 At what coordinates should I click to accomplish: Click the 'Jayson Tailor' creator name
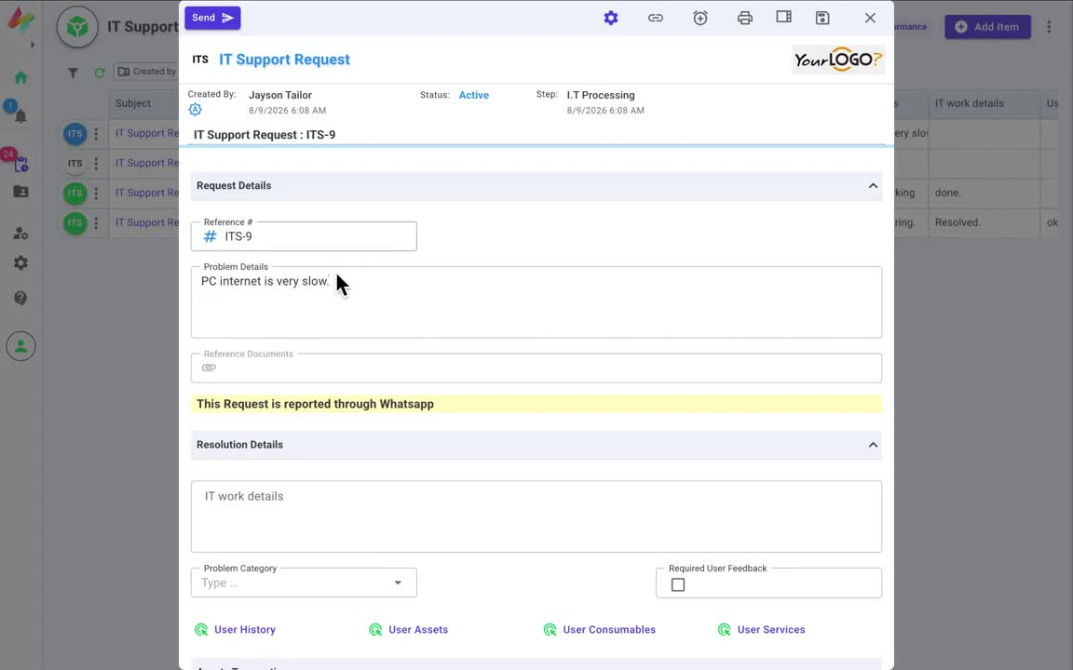279,95
